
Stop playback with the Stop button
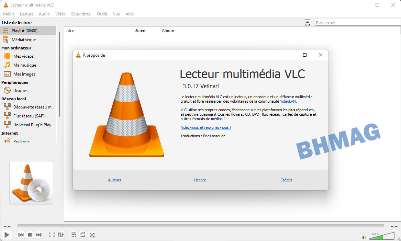point(30,234)
